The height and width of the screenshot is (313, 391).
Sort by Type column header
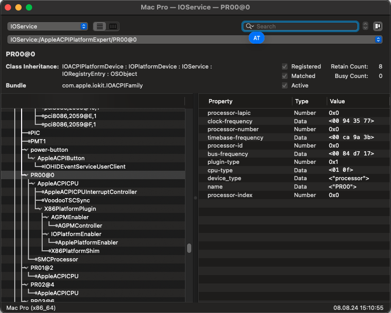[x=302, y=101]
